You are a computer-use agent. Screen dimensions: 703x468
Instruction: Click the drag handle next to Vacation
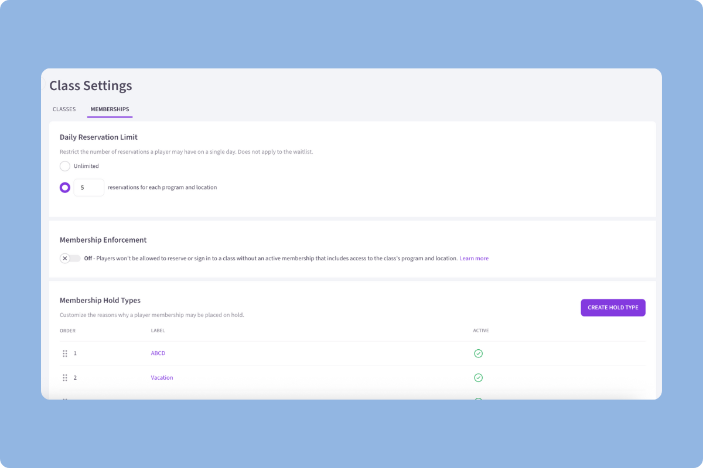point(66,377)
